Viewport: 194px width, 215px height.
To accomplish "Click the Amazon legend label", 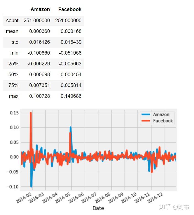I will pos(161,114).
